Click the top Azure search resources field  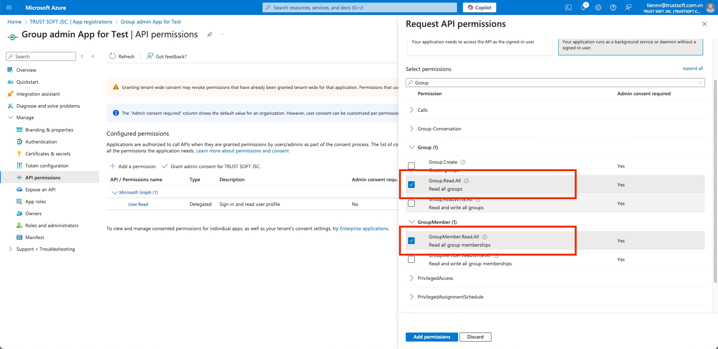tap(359, 7)
